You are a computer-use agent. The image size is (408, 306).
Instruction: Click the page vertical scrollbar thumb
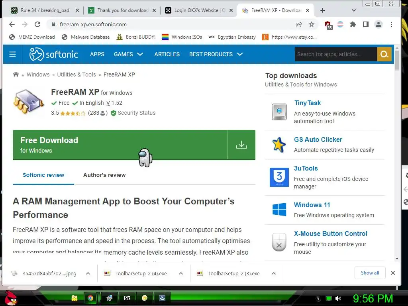[x=397, y=60]
